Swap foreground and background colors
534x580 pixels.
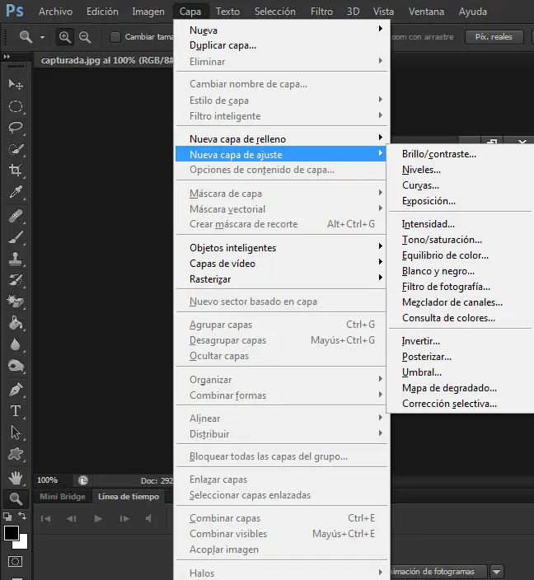(22, 516)
